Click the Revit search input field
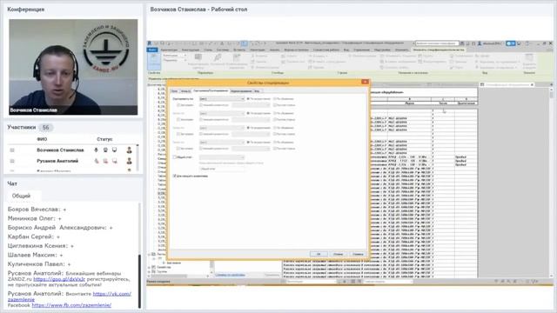 pyautogui.click(x=437, y=43)
